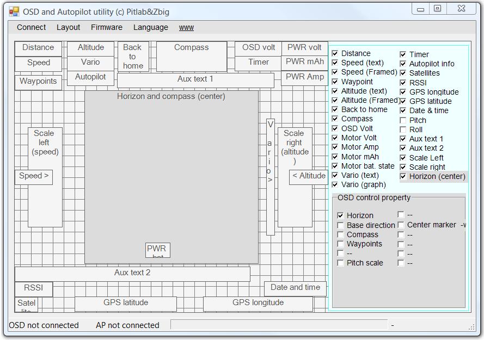This screenshot has height=340, width=484.
Task: Select the Aux text 1 layout box
Action: pyautogui.click(x=195, y=81)
